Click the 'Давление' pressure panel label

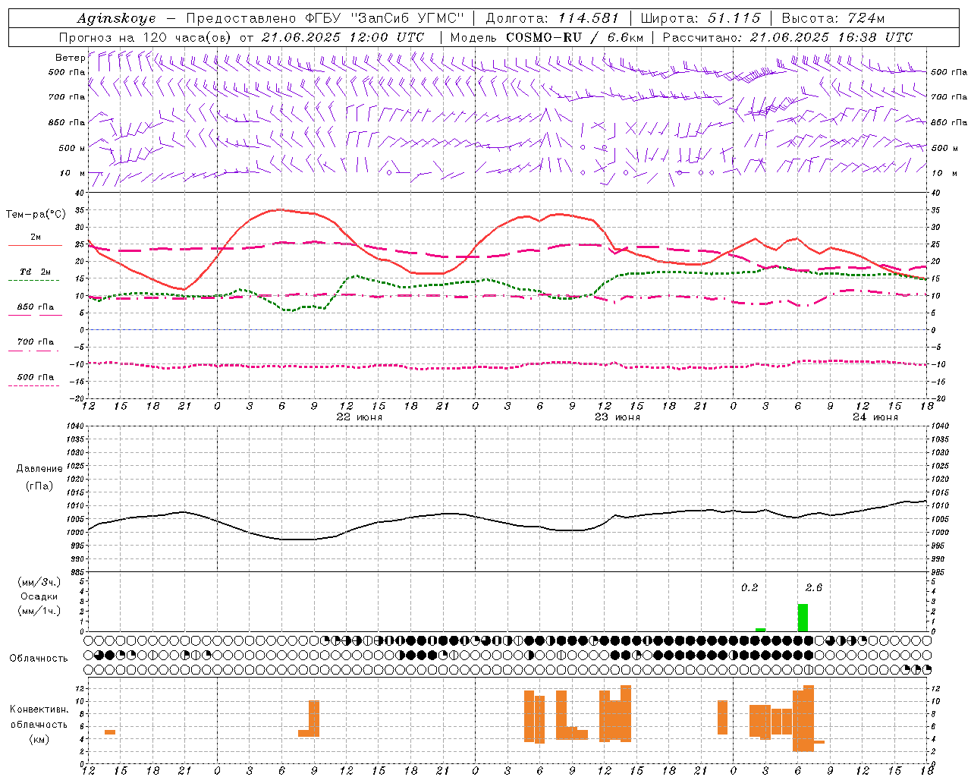click(x=39, y=469)
